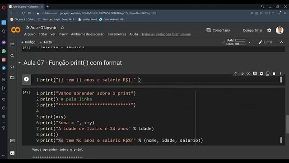The image size is (289, 163).
Task: Open the Opera player sidebar icon
Action: [x=4, y=80]
